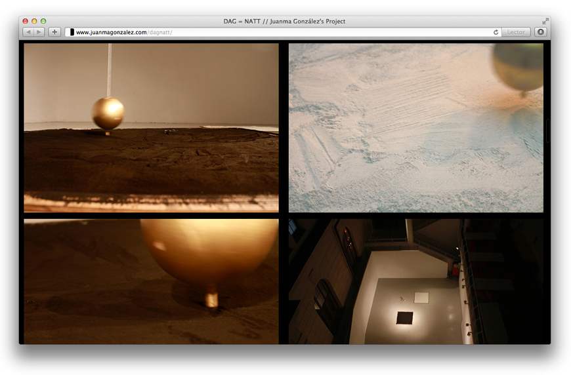
Task: Open the white sand tracks photo
Action: [x=415, y=127]
